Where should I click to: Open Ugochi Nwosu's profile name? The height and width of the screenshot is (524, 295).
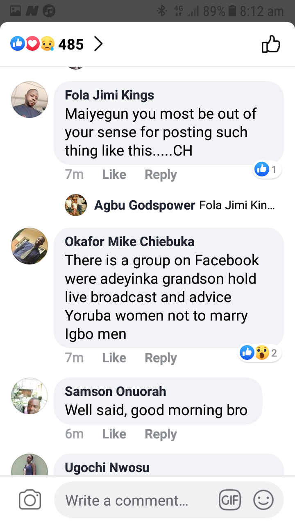(x=107, y=468)
